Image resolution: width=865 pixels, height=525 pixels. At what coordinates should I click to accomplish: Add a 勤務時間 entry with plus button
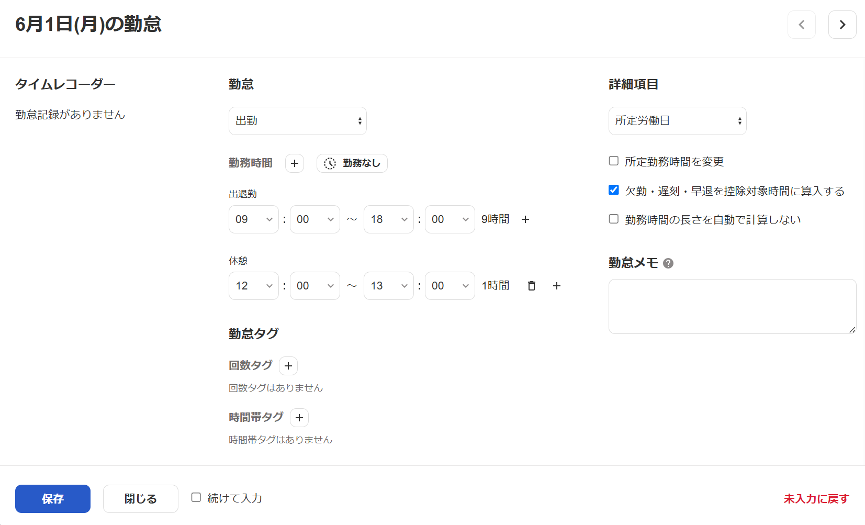295,163
